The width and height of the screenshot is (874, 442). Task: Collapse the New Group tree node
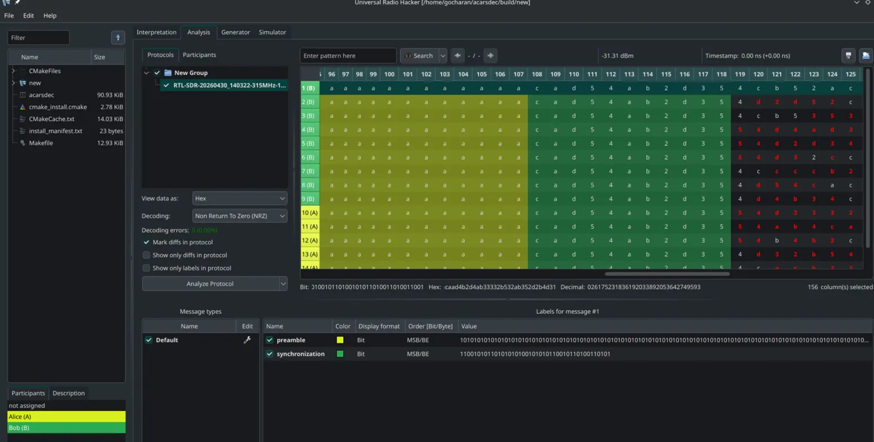pos(147,73)
